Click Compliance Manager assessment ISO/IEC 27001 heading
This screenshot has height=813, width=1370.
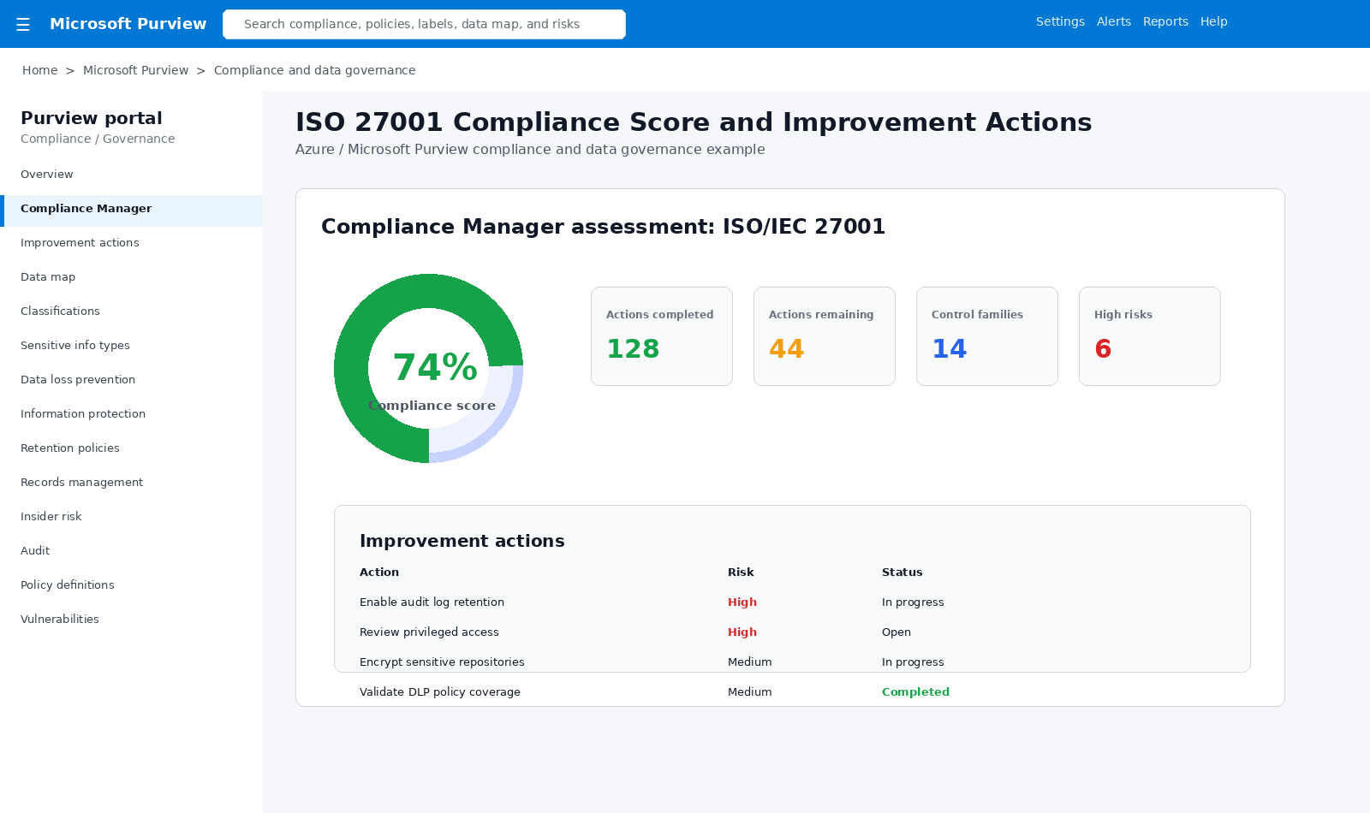coord(603,227)
